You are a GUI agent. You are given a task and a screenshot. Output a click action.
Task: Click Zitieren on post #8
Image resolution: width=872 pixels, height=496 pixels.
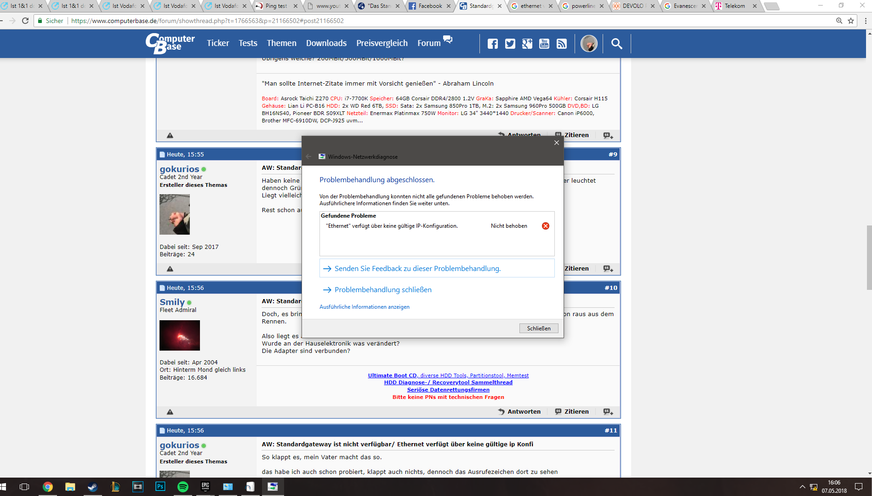pos(572,135)
